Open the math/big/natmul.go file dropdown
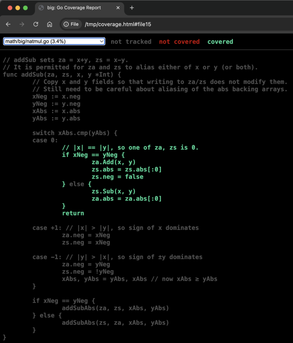The height and width of the screenshot is (343, 293). coord(54,41)
